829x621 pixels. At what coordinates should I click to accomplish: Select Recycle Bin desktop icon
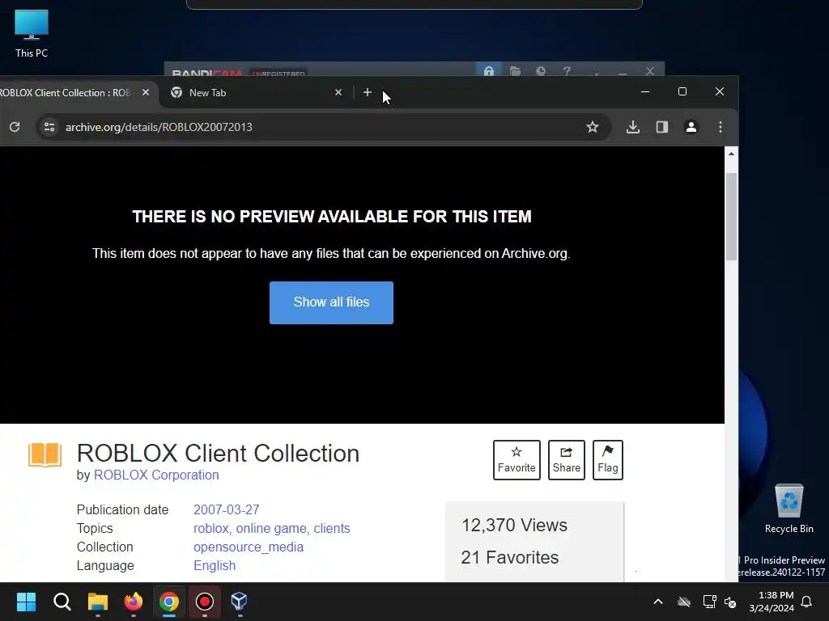coord(789,509)
